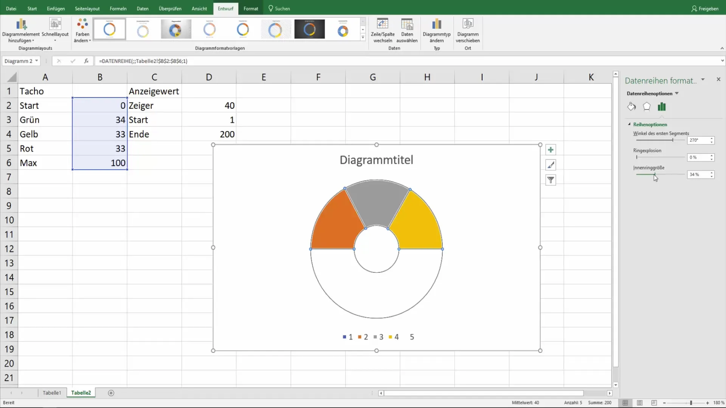This screenshot has width=726, height=408.
Task: Click the Innenringgröße 34 % field
Action: [698, 175]
